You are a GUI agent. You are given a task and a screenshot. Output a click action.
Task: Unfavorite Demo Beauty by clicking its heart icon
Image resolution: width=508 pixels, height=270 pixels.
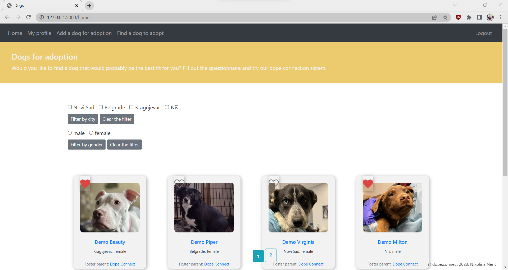pos(85,184)
